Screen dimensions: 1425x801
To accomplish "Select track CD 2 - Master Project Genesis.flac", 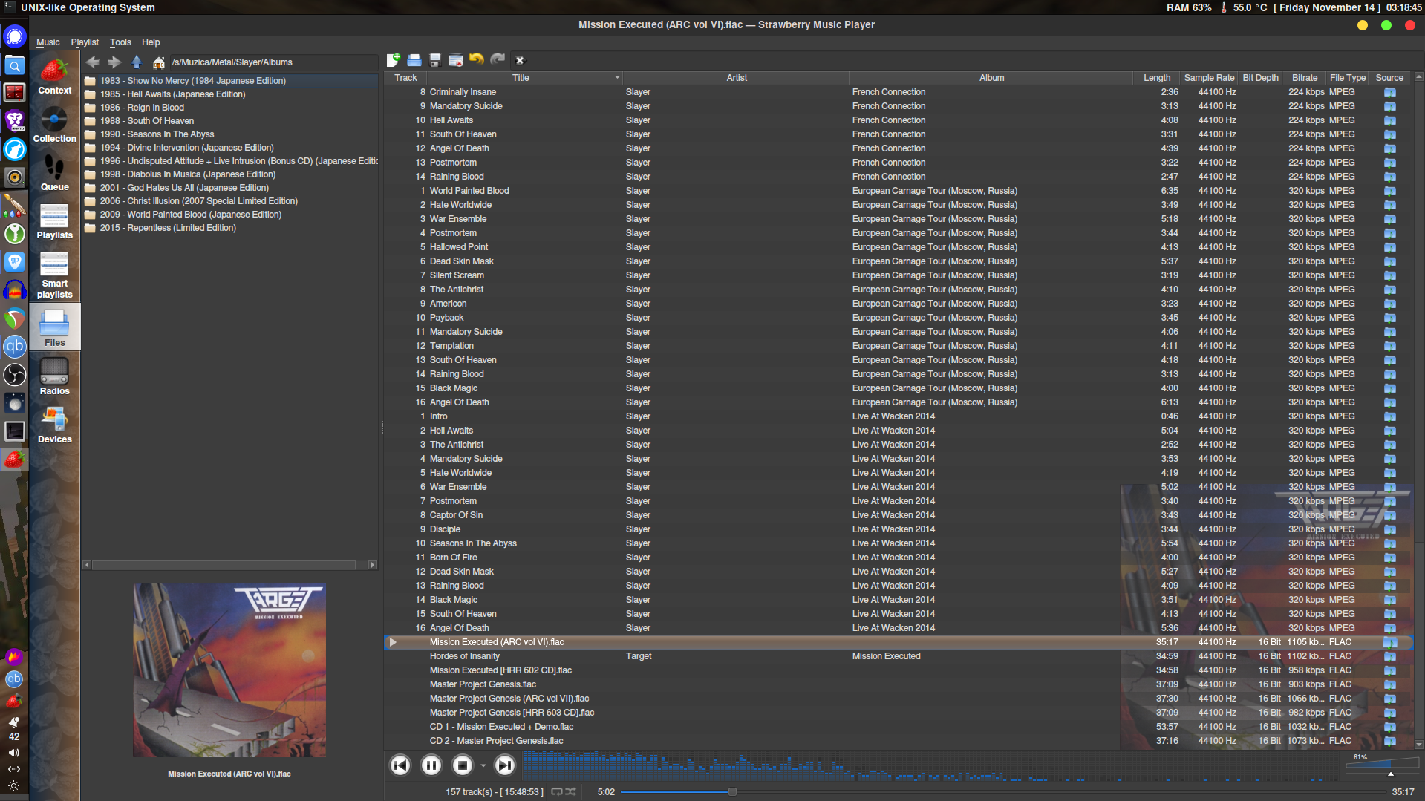I will pyautogui.click(x=496, y=741).
